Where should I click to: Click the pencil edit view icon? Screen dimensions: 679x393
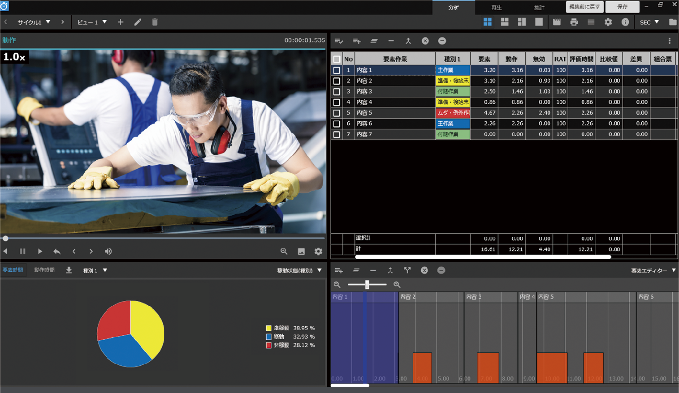138,22
